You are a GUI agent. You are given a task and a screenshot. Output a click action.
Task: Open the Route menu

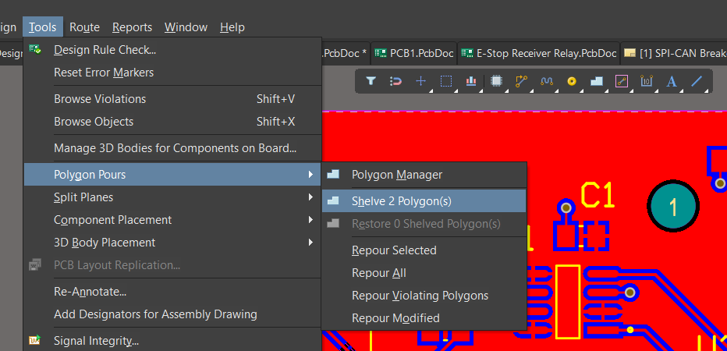click(x=84, y=27)
